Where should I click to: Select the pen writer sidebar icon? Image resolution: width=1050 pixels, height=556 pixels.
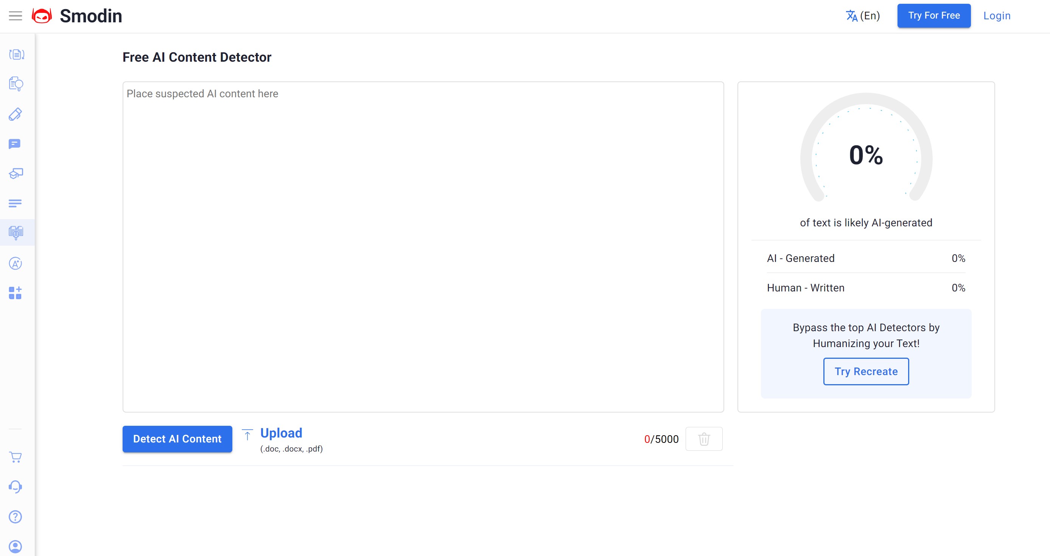[16, 114]
